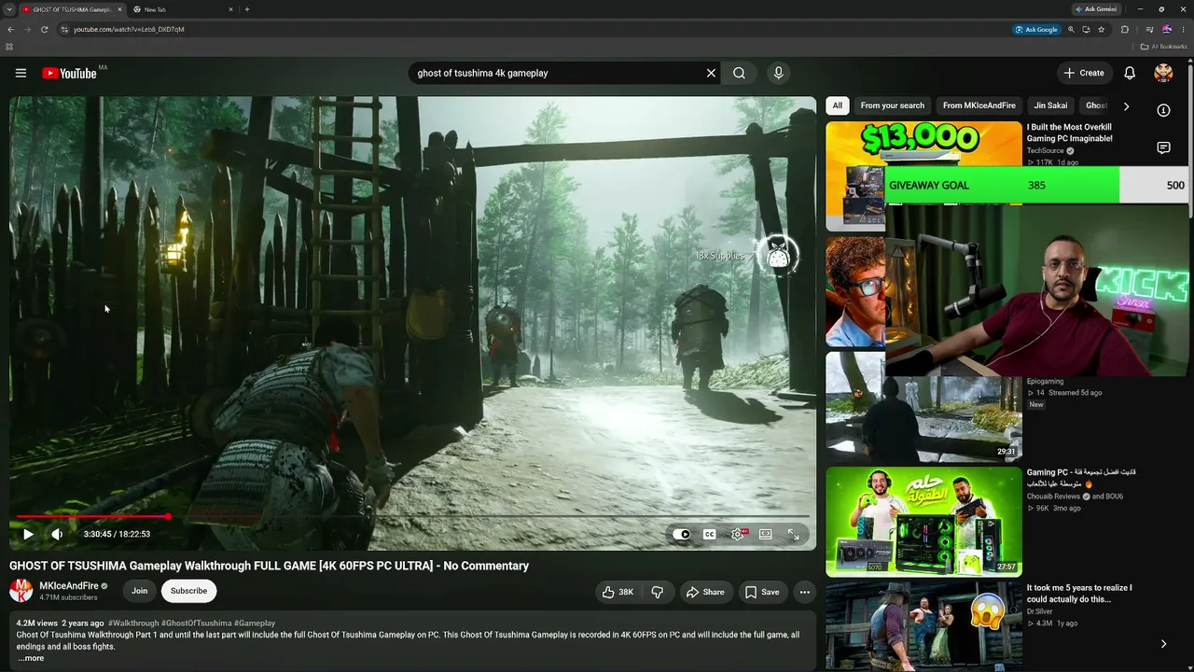The width and height of the screenshot is (1194, 672).
Task: Share the video
Action: [x=705, y=592]
